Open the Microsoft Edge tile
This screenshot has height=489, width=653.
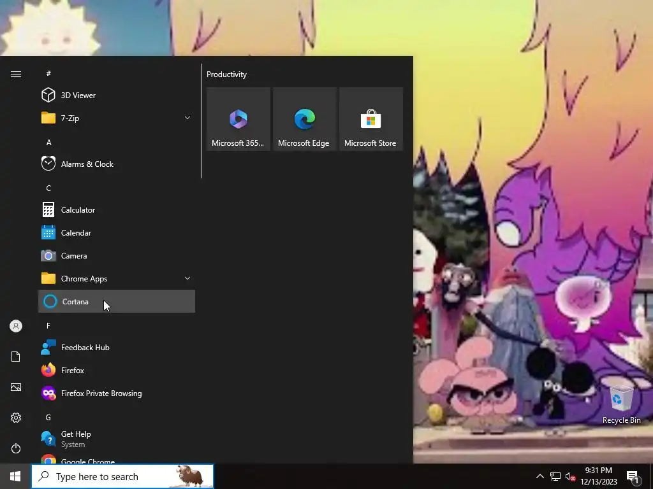point(304,119)
